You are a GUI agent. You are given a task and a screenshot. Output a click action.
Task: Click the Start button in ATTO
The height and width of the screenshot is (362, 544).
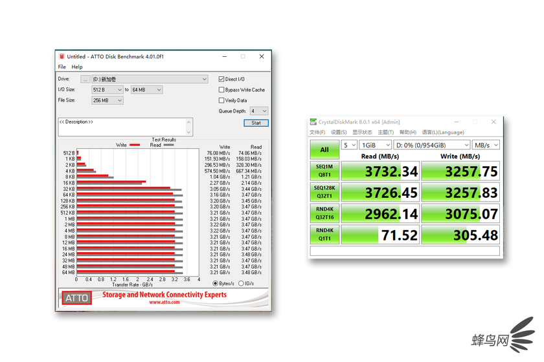[x=256, y=123]
